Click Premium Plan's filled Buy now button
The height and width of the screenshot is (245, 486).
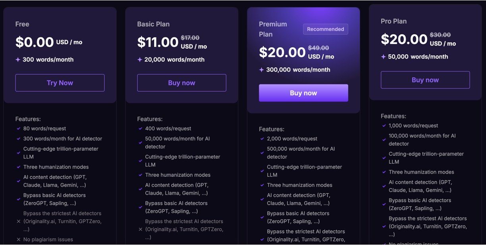click(303, 93)
